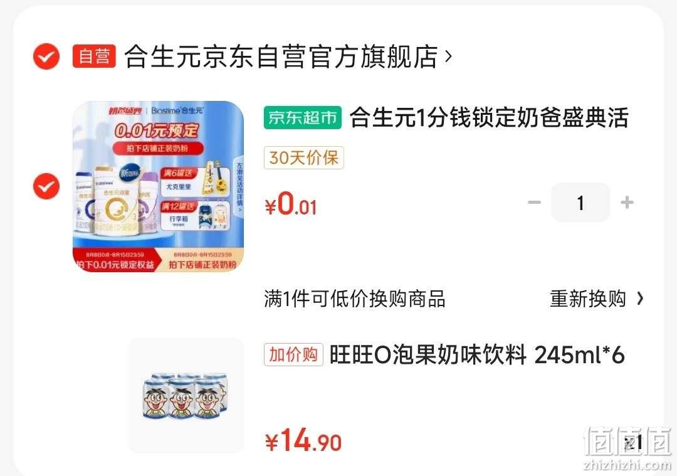Open 合生元京东自营官方旗舰店 store page

(281, 56)
